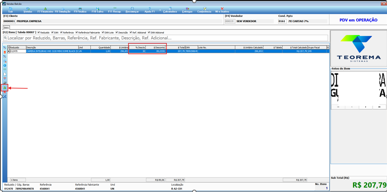The image size is (387, 192).
Task: Click the % Descto column header
Action: tap(137, 47)
